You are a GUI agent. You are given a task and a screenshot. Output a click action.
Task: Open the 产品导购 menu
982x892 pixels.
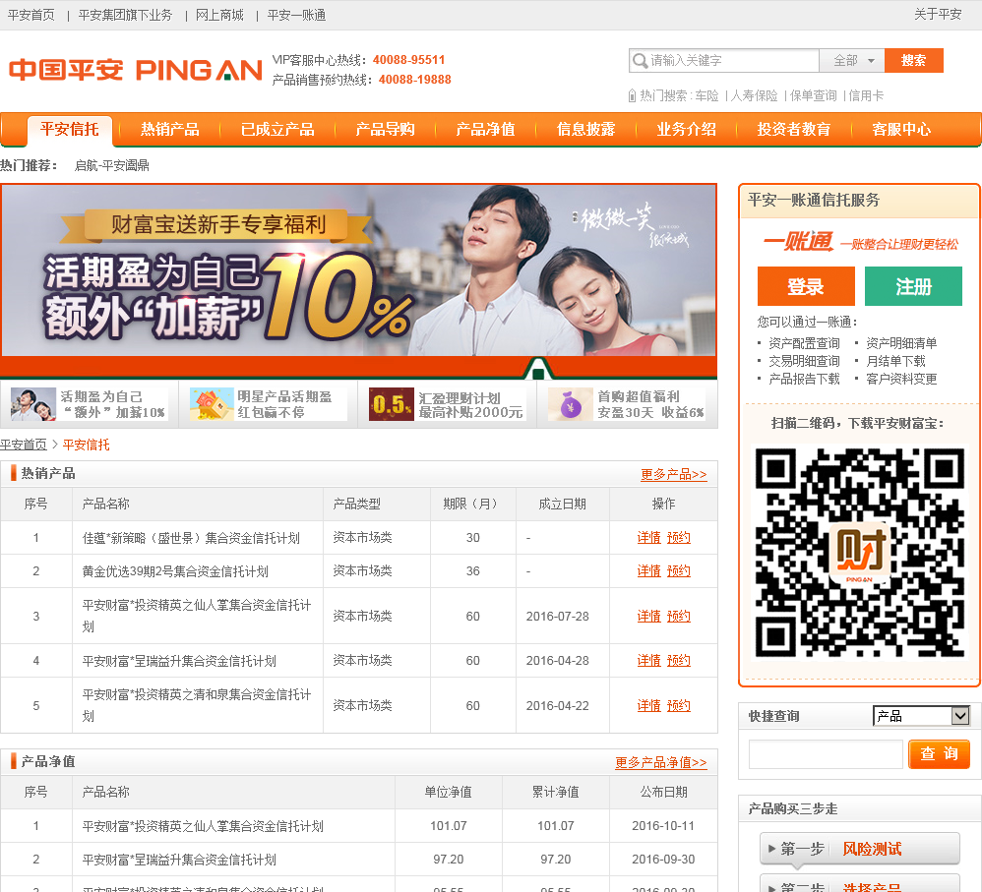[x=385, y=130]
